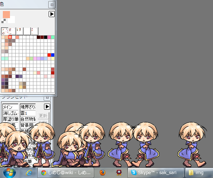Open the brush set panel's arrow menu

coord(47,107)
